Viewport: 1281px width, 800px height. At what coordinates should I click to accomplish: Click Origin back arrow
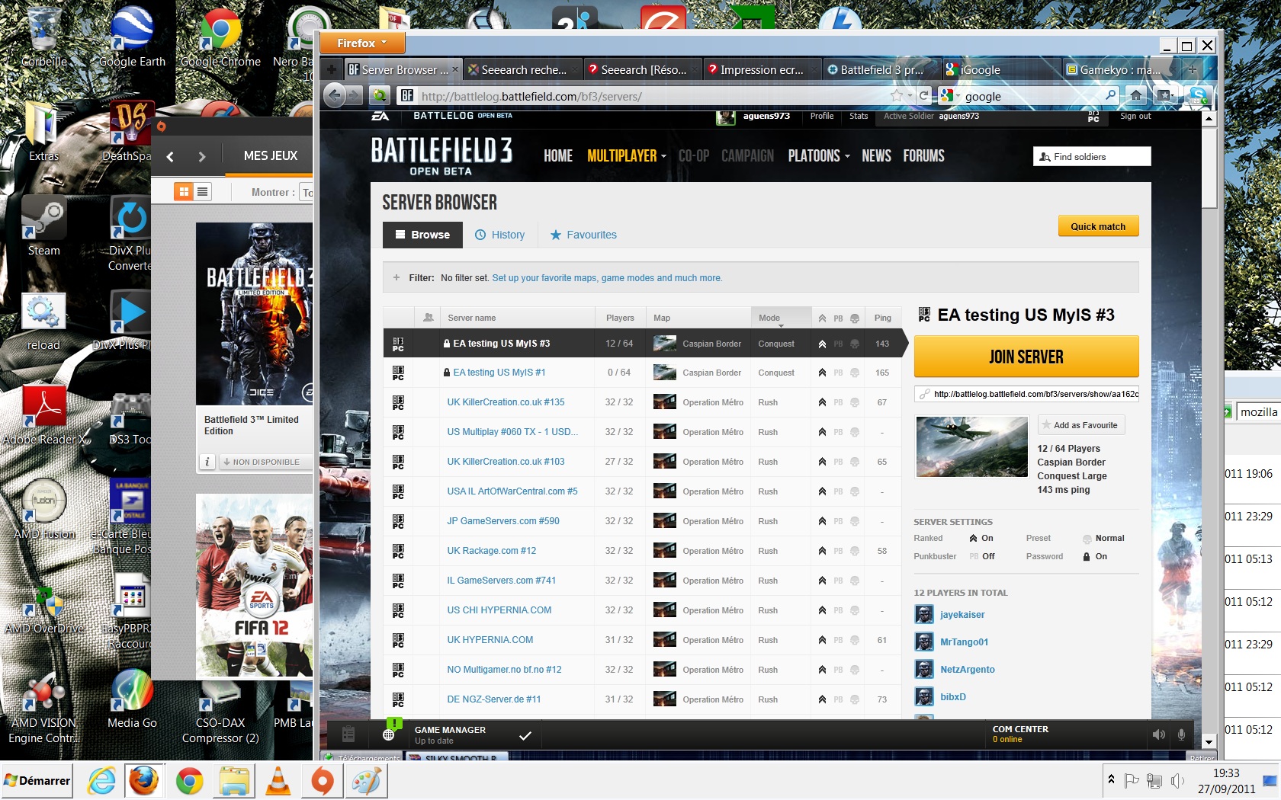[x=170, y=156]
